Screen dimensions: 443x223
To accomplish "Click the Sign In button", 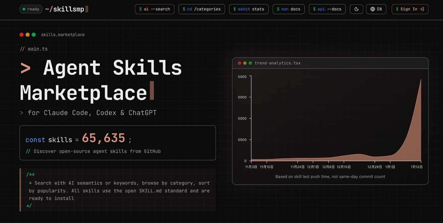I will click(410, 9).
